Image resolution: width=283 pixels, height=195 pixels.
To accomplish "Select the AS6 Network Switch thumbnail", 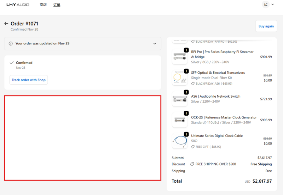I will 179,99.
